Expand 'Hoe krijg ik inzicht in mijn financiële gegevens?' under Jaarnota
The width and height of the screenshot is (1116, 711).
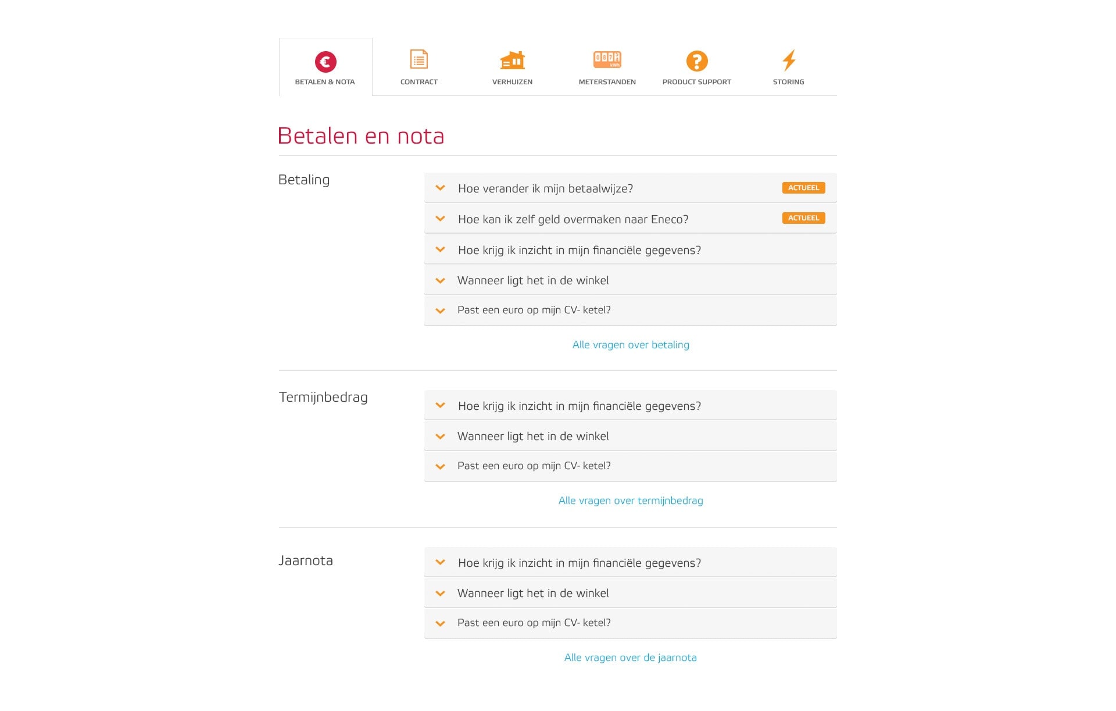coord(579,562)
